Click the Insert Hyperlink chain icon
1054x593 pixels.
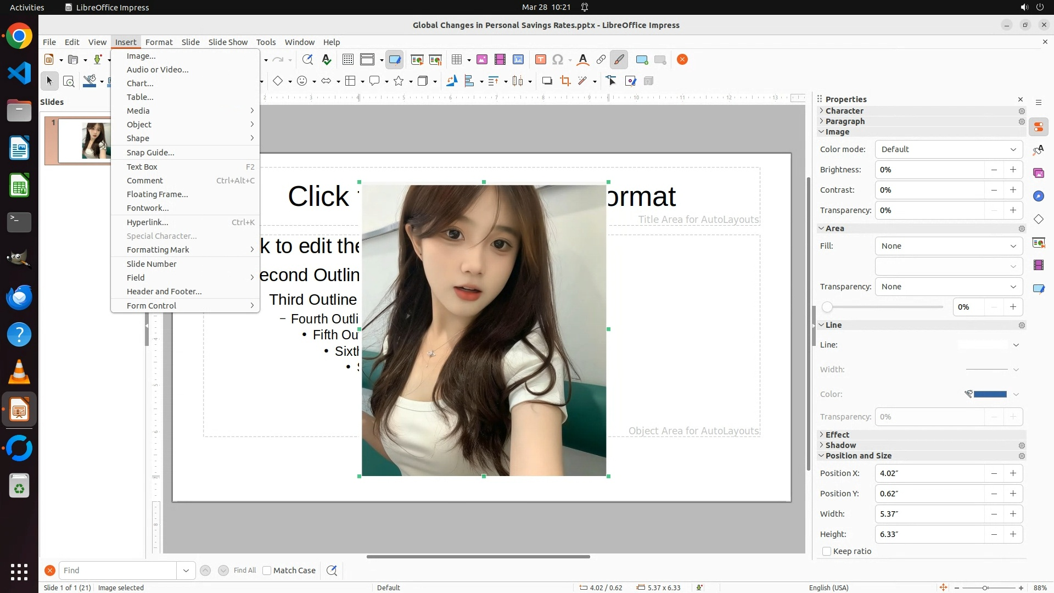click(601, 60)
